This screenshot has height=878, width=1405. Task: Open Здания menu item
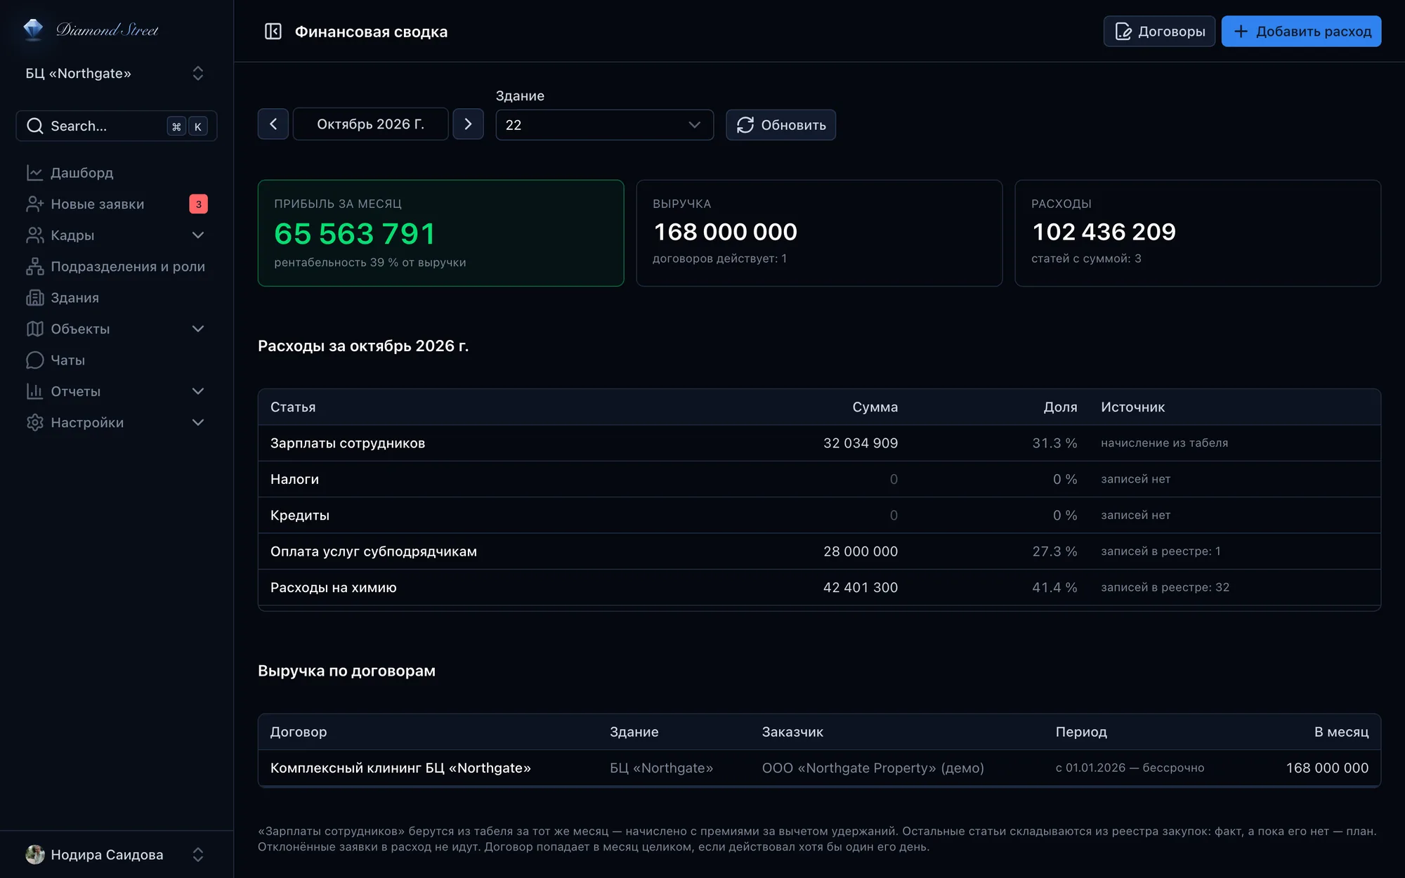point(116,298)
